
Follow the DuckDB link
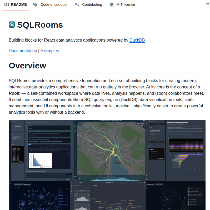(137, 40)
